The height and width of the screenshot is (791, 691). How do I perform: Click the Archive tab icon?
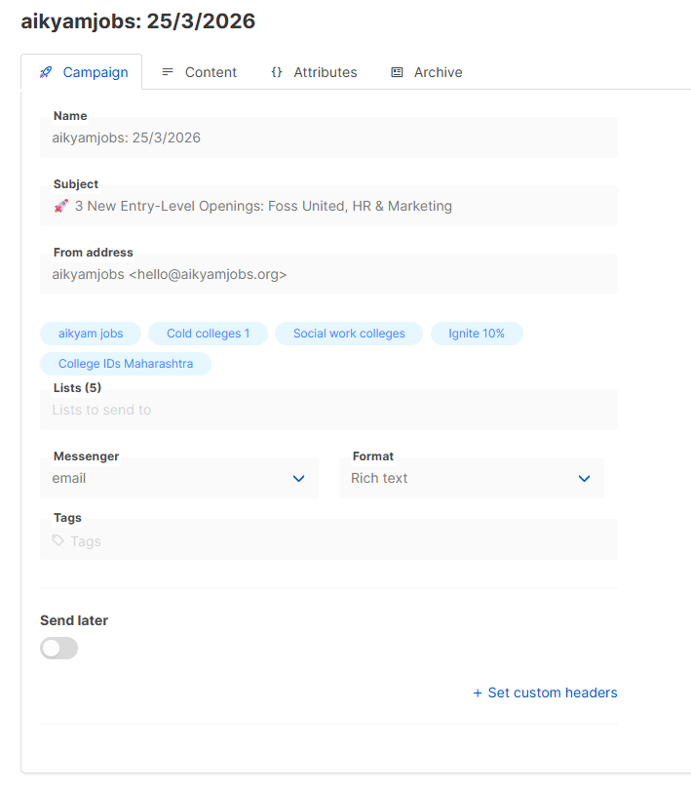click(397, 72)
